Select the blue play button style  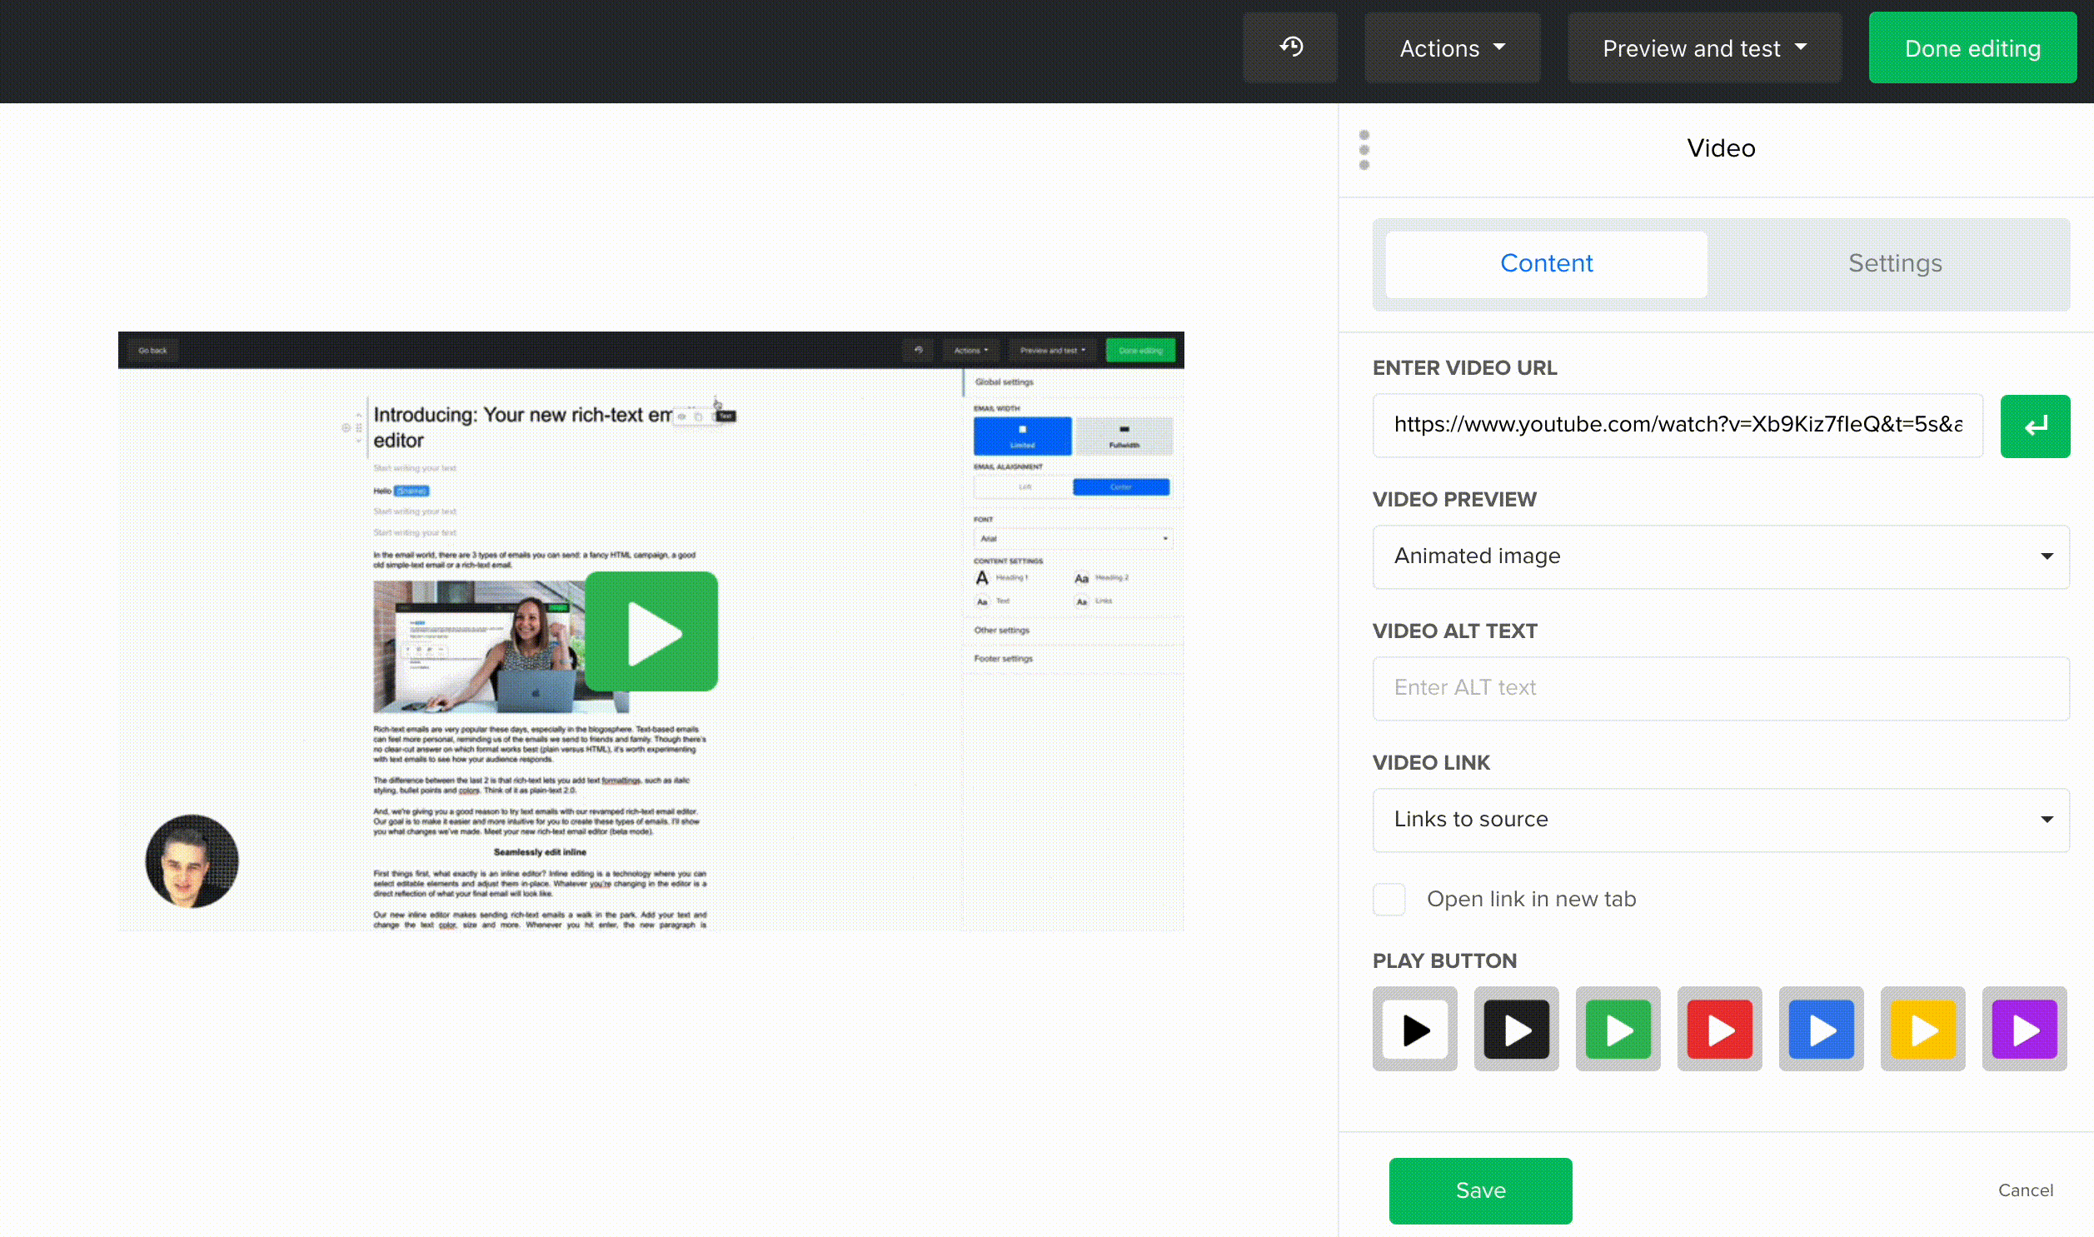1821,1029
